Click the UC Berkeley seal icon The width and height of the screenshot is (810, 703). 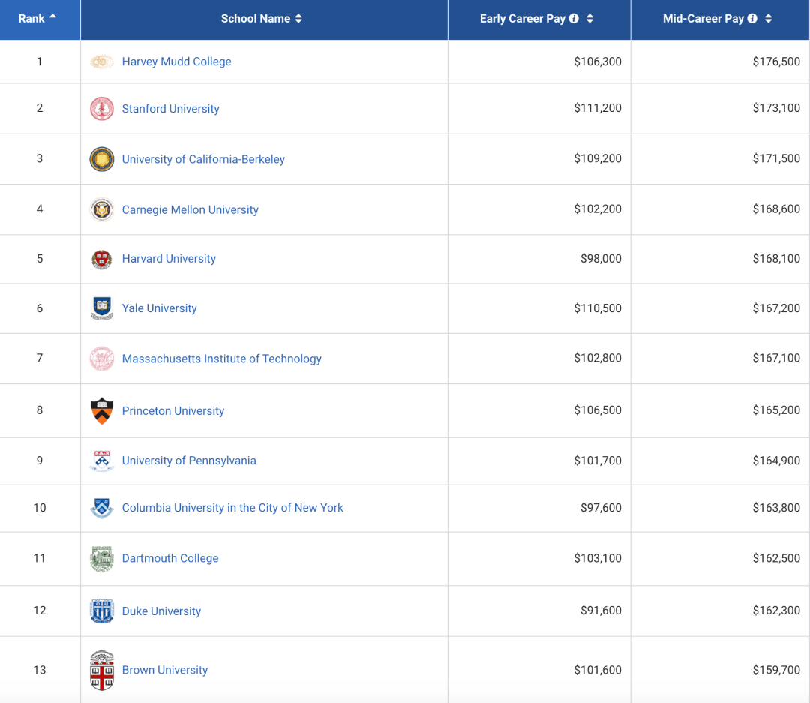[x=102, y=159]
